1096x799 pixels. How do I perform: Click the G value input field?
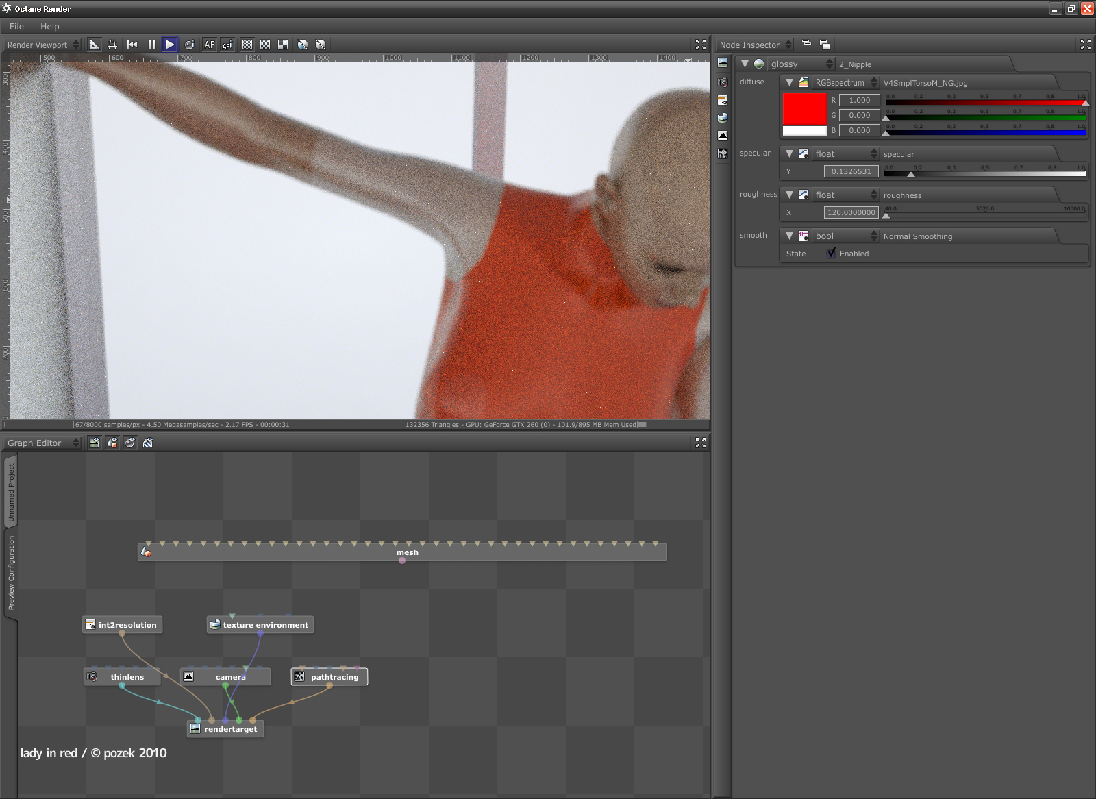coord(859,115)
